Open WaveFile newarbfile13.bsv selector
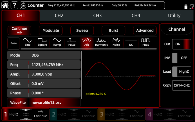This screenshot has height=122, width=195. click(x=44, y=103)
